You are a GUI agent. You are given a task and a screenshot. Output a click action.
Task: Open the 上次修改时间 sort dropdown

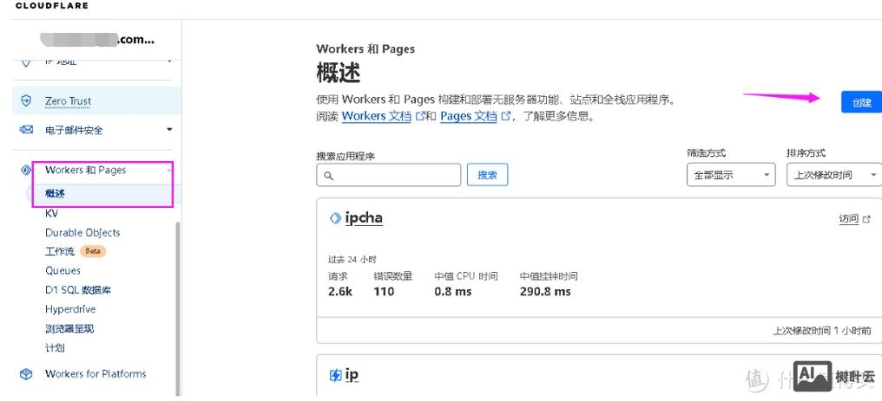[834, 175]
